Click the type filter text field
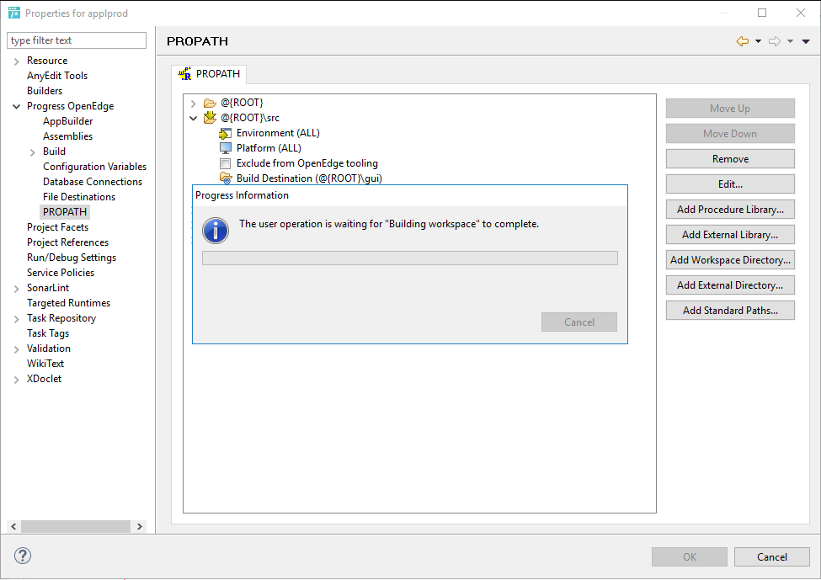 click(76, 40)
